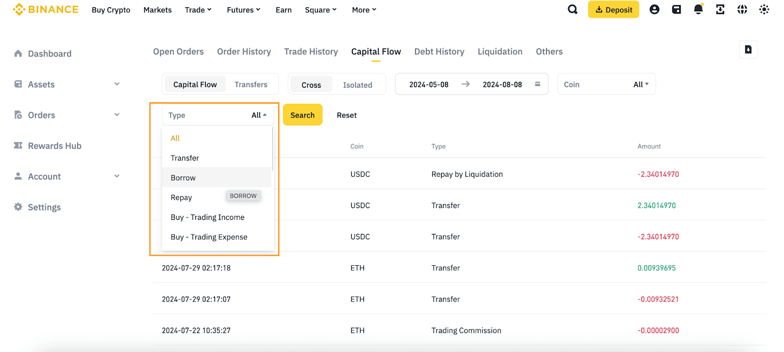Click the amount -0.00002900
Screen dimensions: 784x352
[658, 330]
